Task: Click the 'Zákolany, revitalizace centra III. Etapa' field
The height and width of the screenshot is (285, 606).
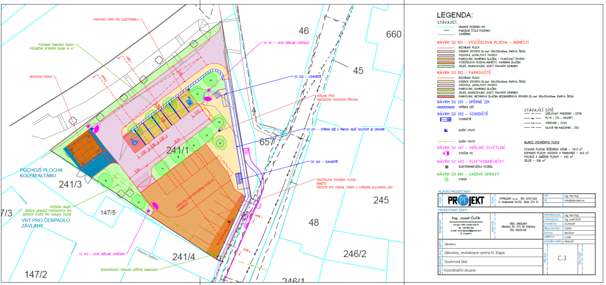Action: coord(471,253)
